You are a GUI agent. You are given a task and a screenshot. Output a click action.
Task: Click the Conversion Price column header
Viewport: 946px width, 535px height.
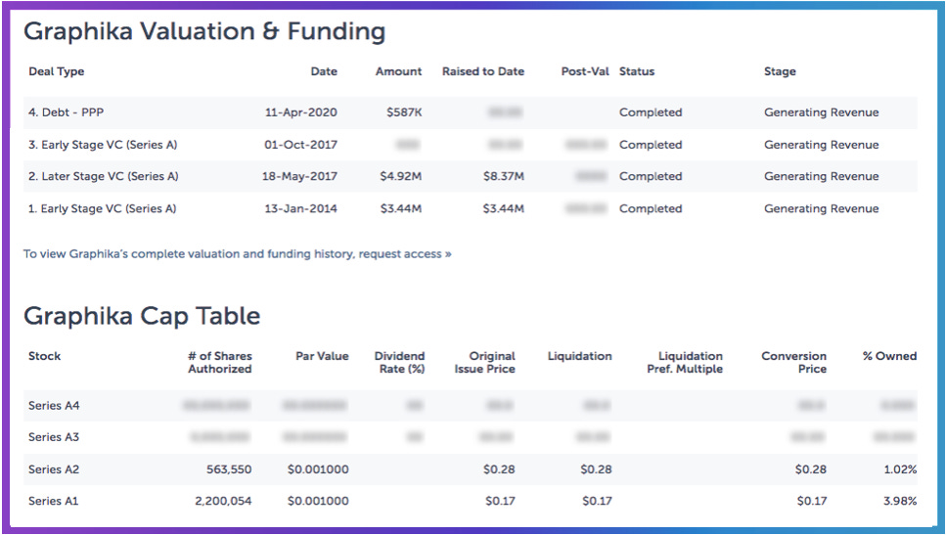click(x=794, y=363)
